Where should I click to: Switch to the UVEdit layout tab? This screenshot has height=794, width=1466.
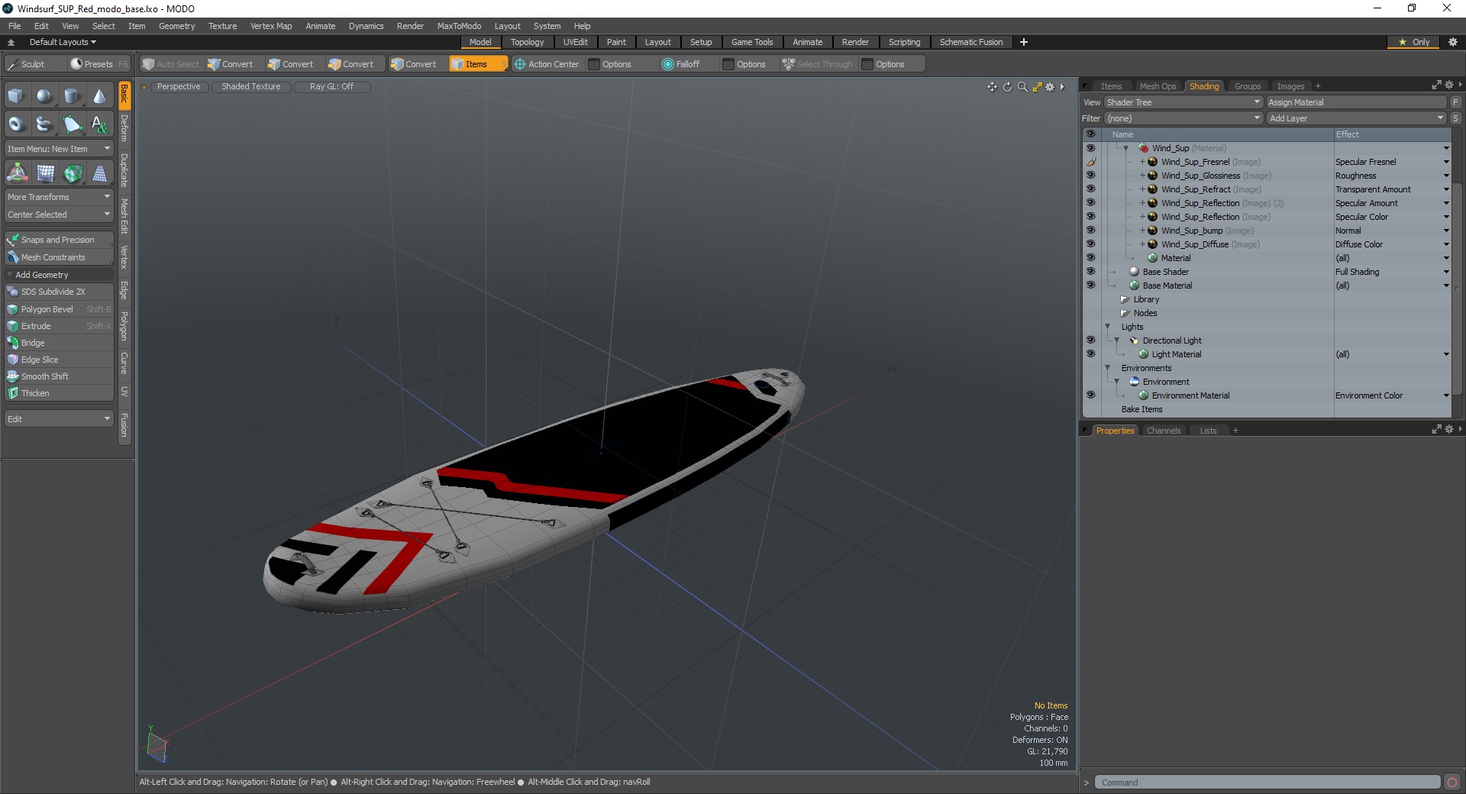tap(575, 42)
